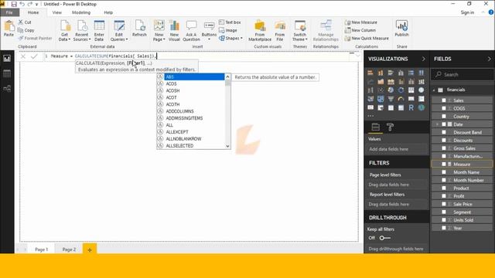Click the Cut command
495x278 pixels.
(25, 22)
